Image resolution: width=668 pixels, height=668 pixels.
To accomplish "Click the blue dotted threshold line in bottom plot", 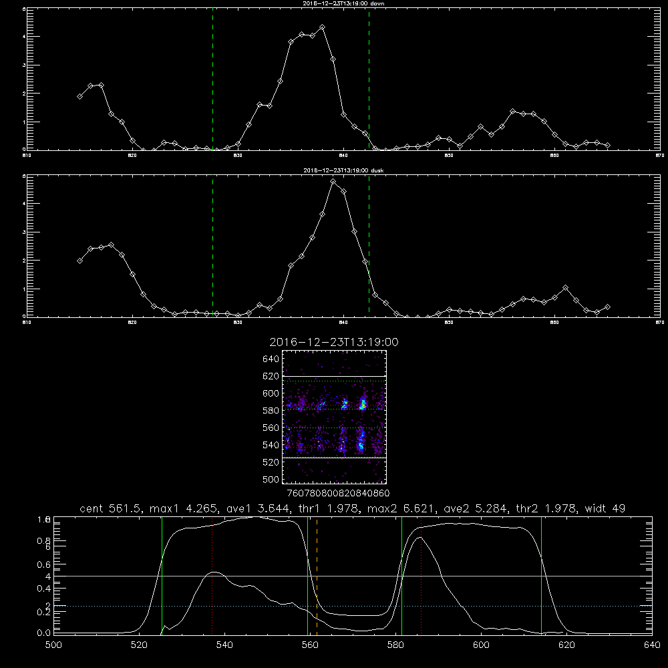I will coord(353,606).
